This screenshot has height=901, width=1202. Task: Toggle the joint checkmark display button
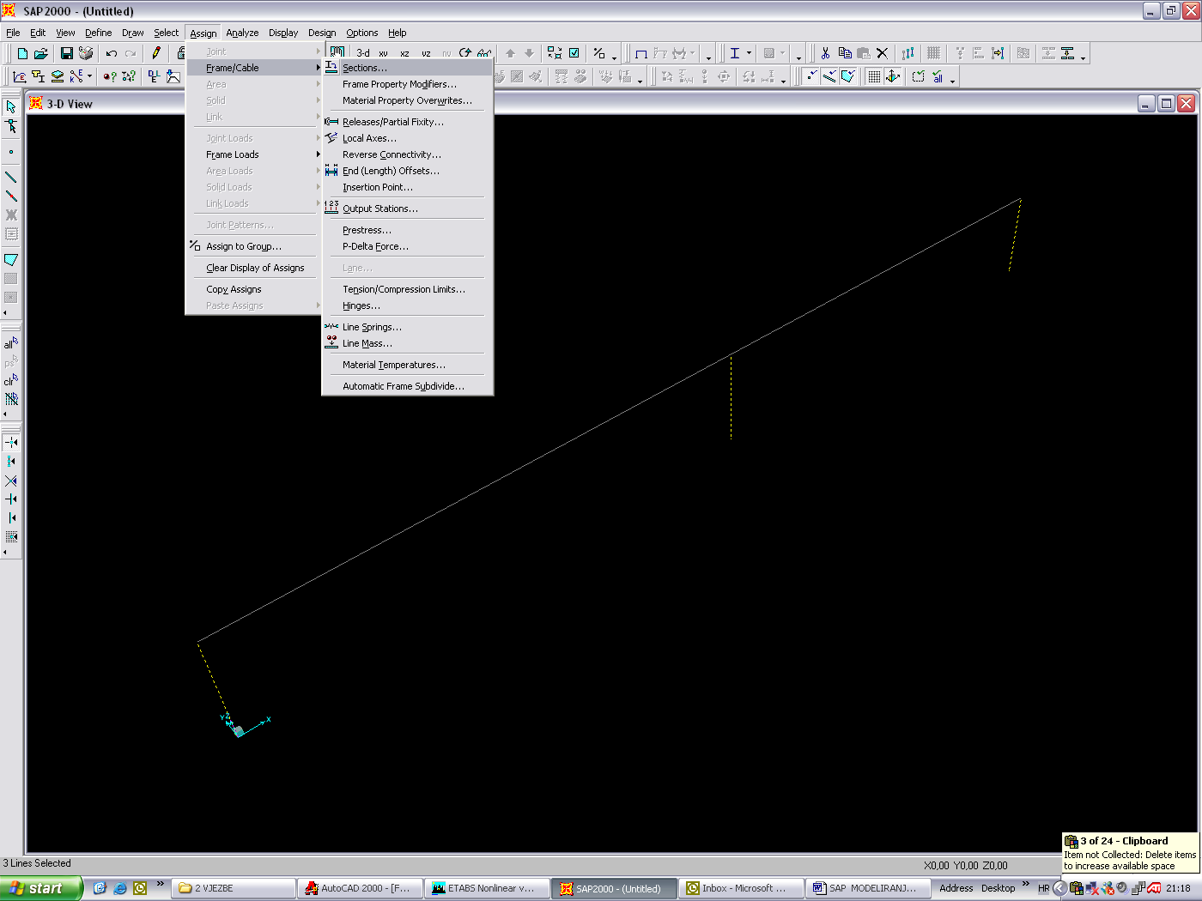tap(811, 76)
